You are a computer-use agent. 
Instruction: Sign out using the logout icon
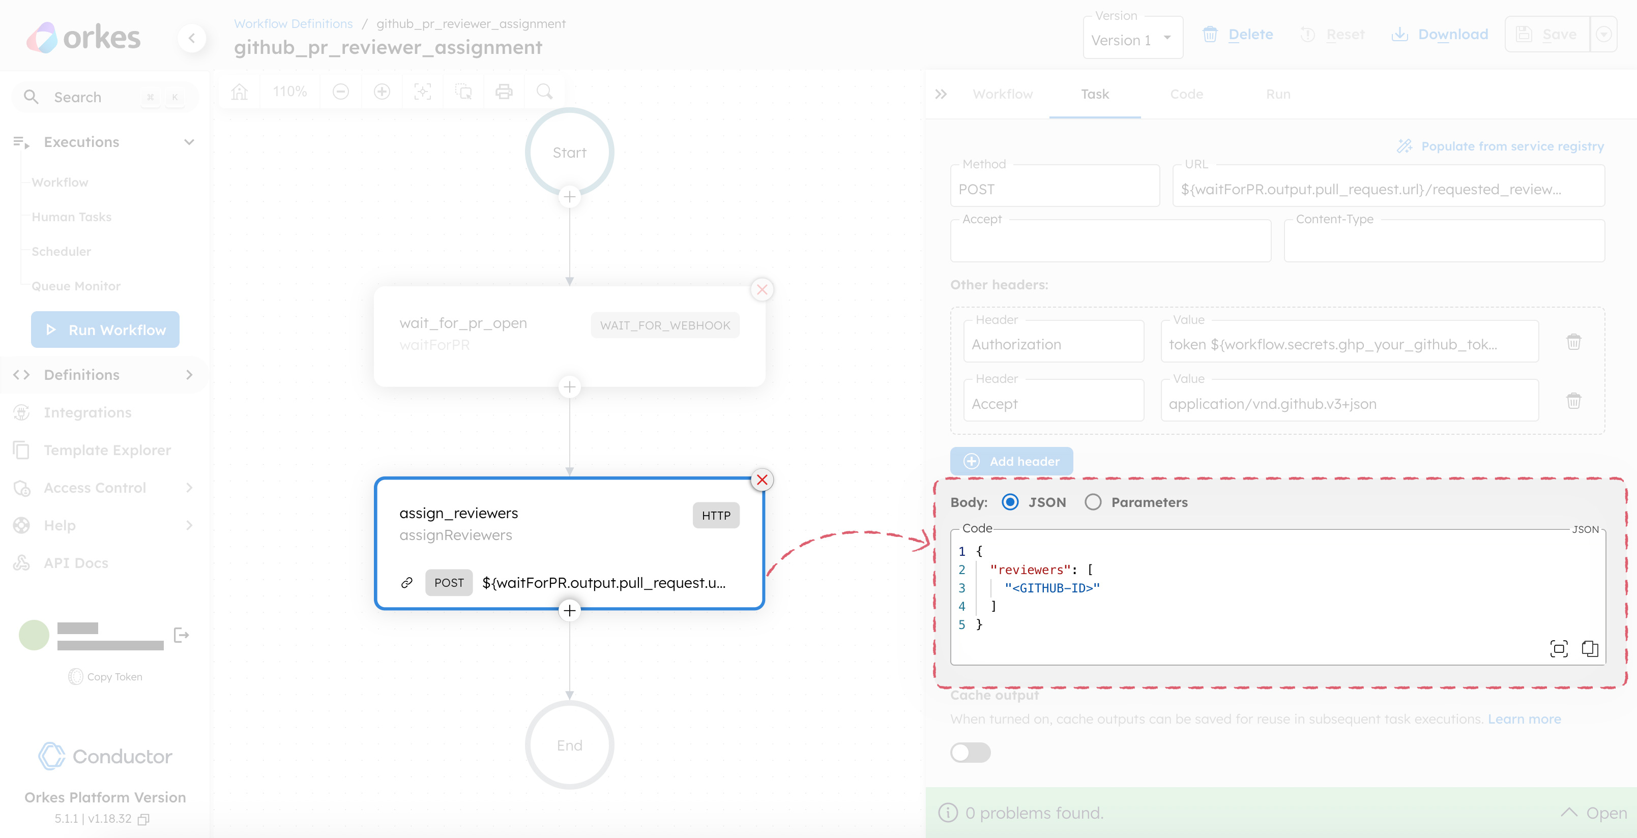coord(182,635)
